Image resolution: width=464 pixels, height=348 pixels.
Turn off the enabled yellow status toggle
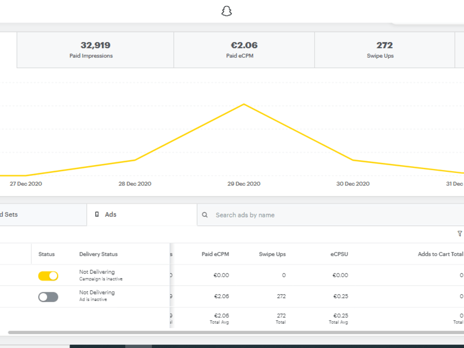pos(48,276)
